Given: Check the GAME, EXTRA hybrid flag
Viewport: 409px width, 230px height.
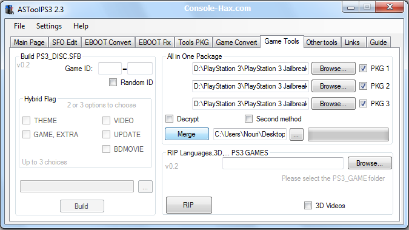Looking at the screenshot, I should coord(26,134).
